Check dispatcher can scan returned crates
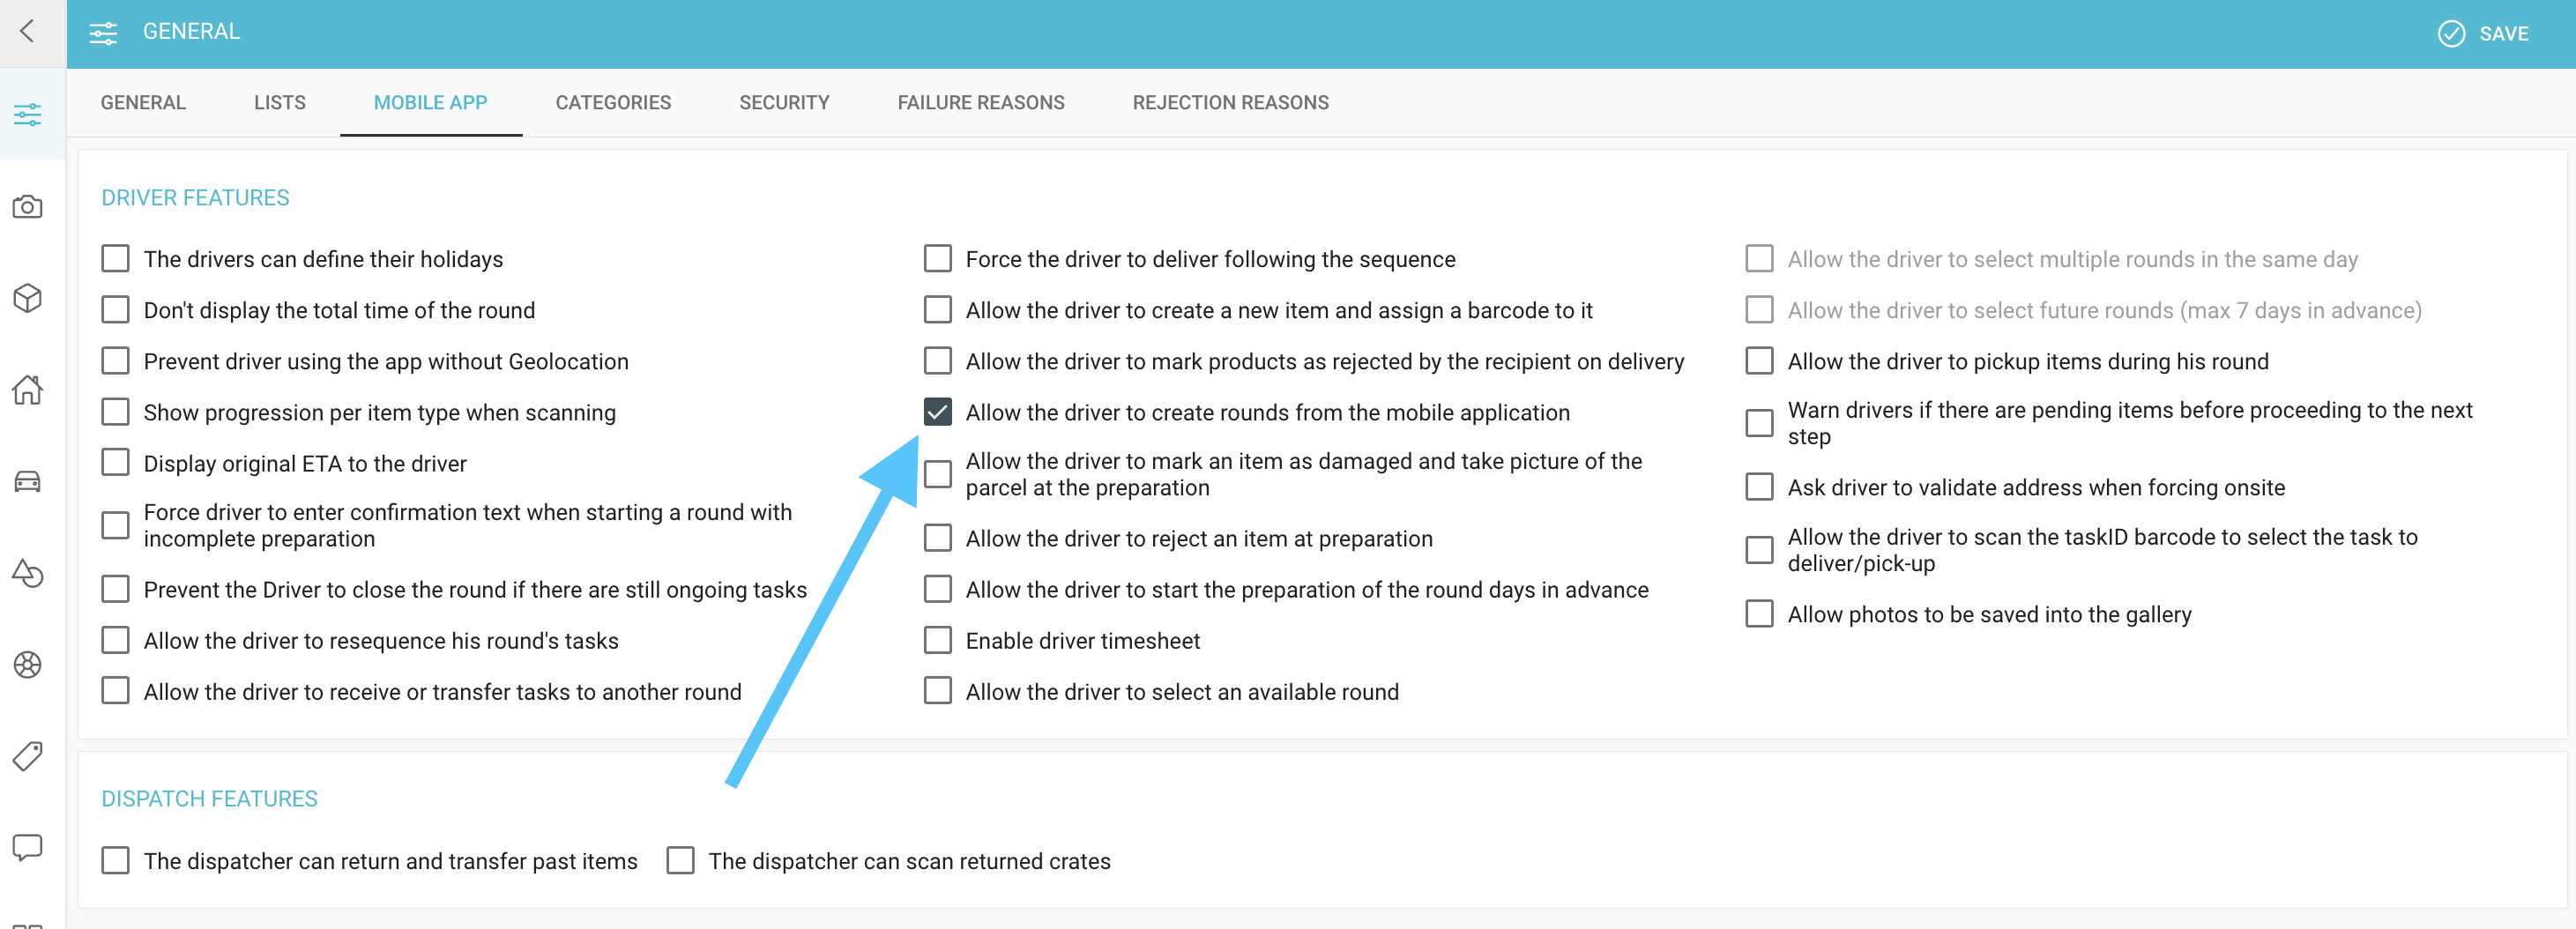 click(x=681, y=861)
